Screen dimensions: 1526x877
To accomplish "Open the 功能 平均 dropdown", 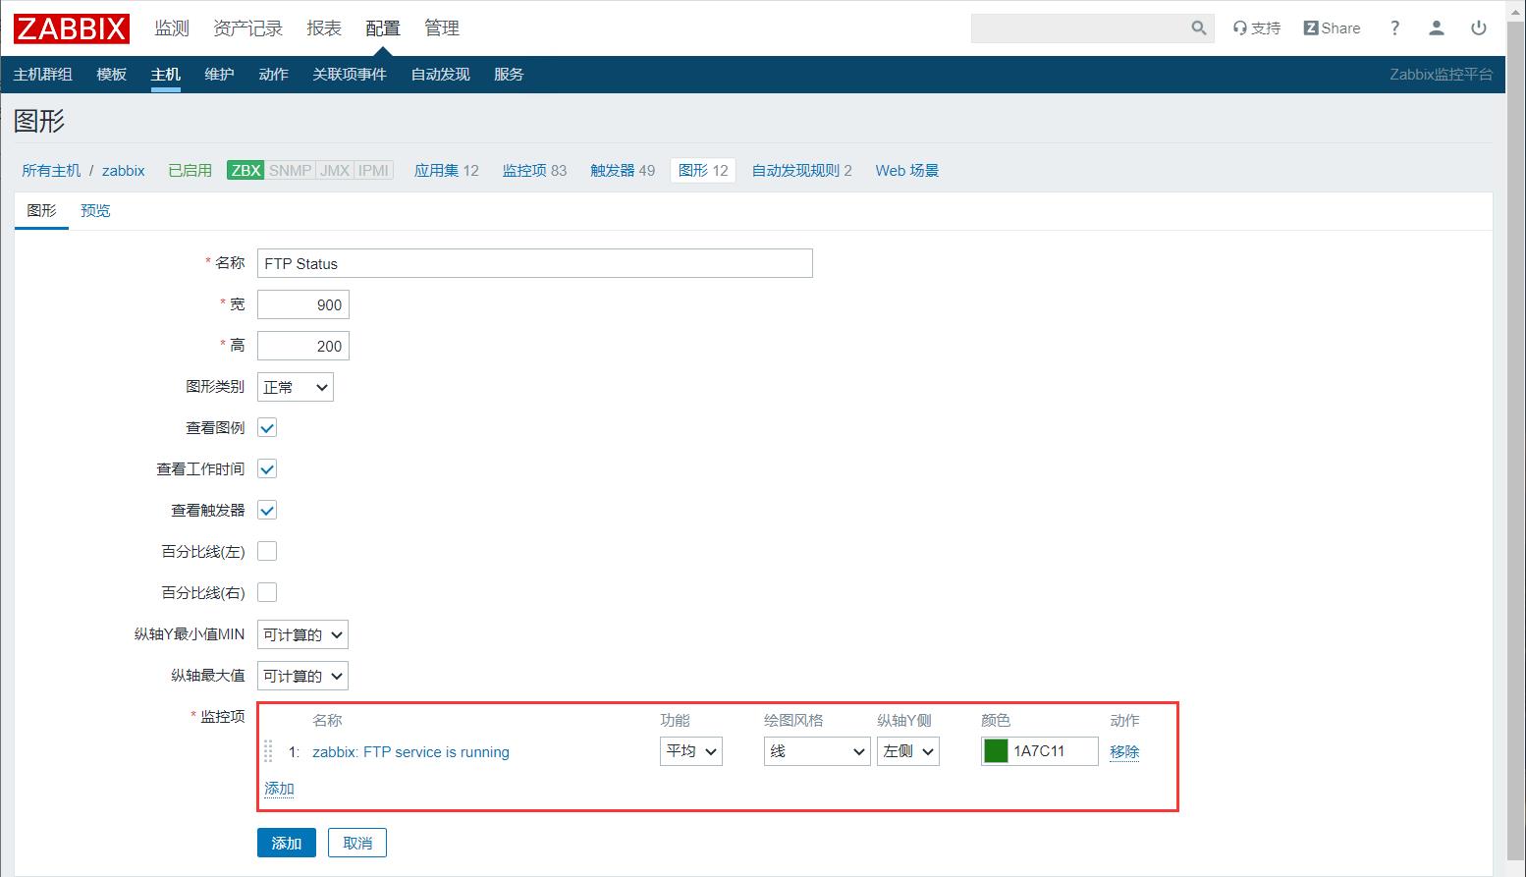I will (x=691, y=751).
